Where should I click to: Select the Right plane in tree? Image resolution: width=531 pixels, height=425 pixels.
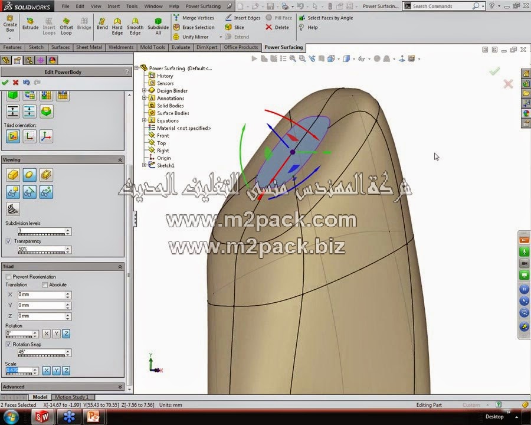(159, 151)
